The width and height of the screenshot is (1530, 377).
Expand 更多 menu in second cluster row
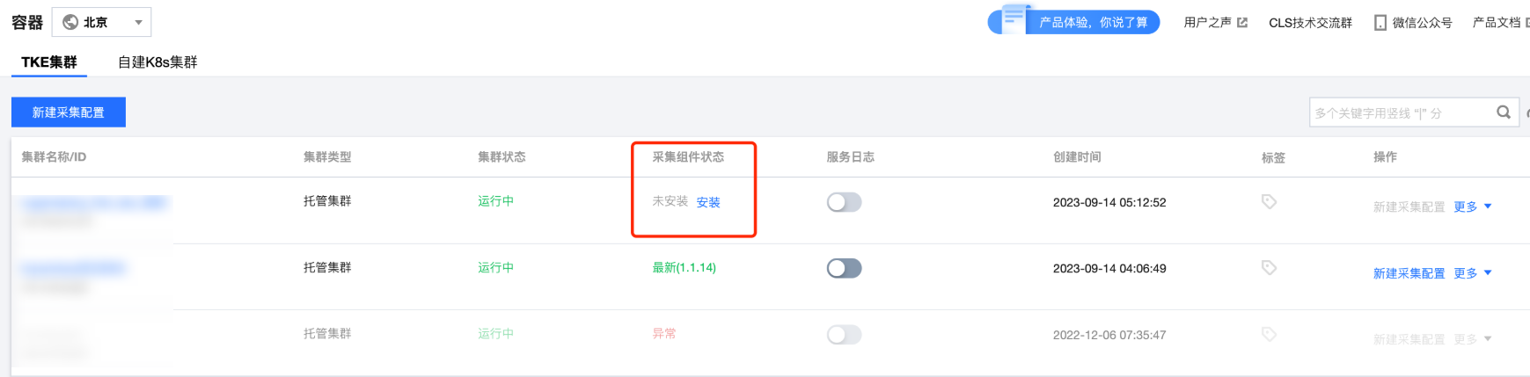click(1472, 273)
